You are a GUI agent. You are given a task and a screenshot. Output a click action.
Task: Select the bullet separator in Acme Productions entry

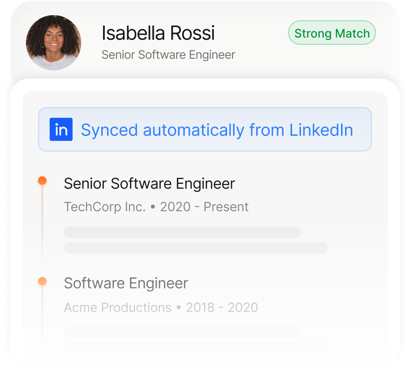coord(178,307)
